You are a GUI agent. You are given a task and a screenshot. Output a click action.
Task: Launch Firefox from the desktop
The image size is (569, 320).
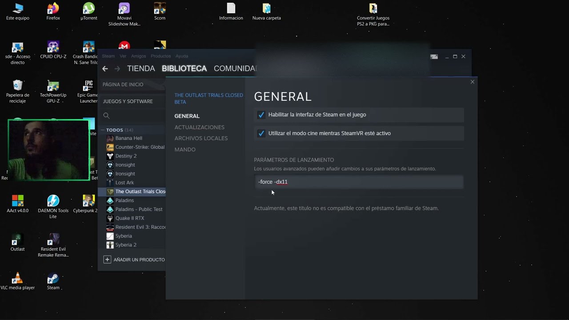(53, 12)
